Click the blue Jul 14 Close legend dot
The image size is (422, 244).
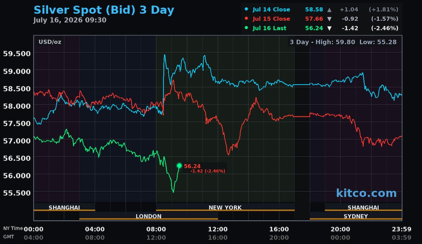tap(246, 9)
